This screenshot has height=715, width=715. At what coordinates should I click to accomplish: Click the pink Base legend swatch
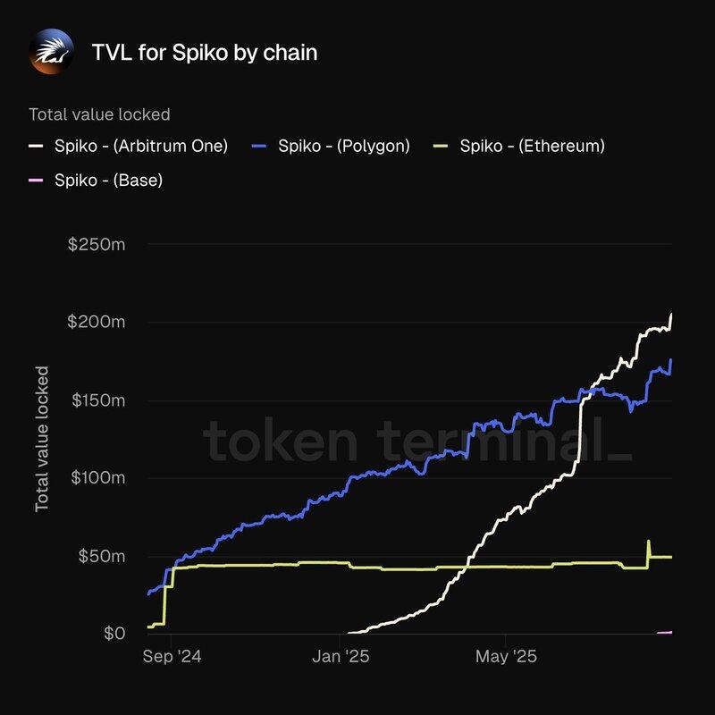(x=36, y=181)
